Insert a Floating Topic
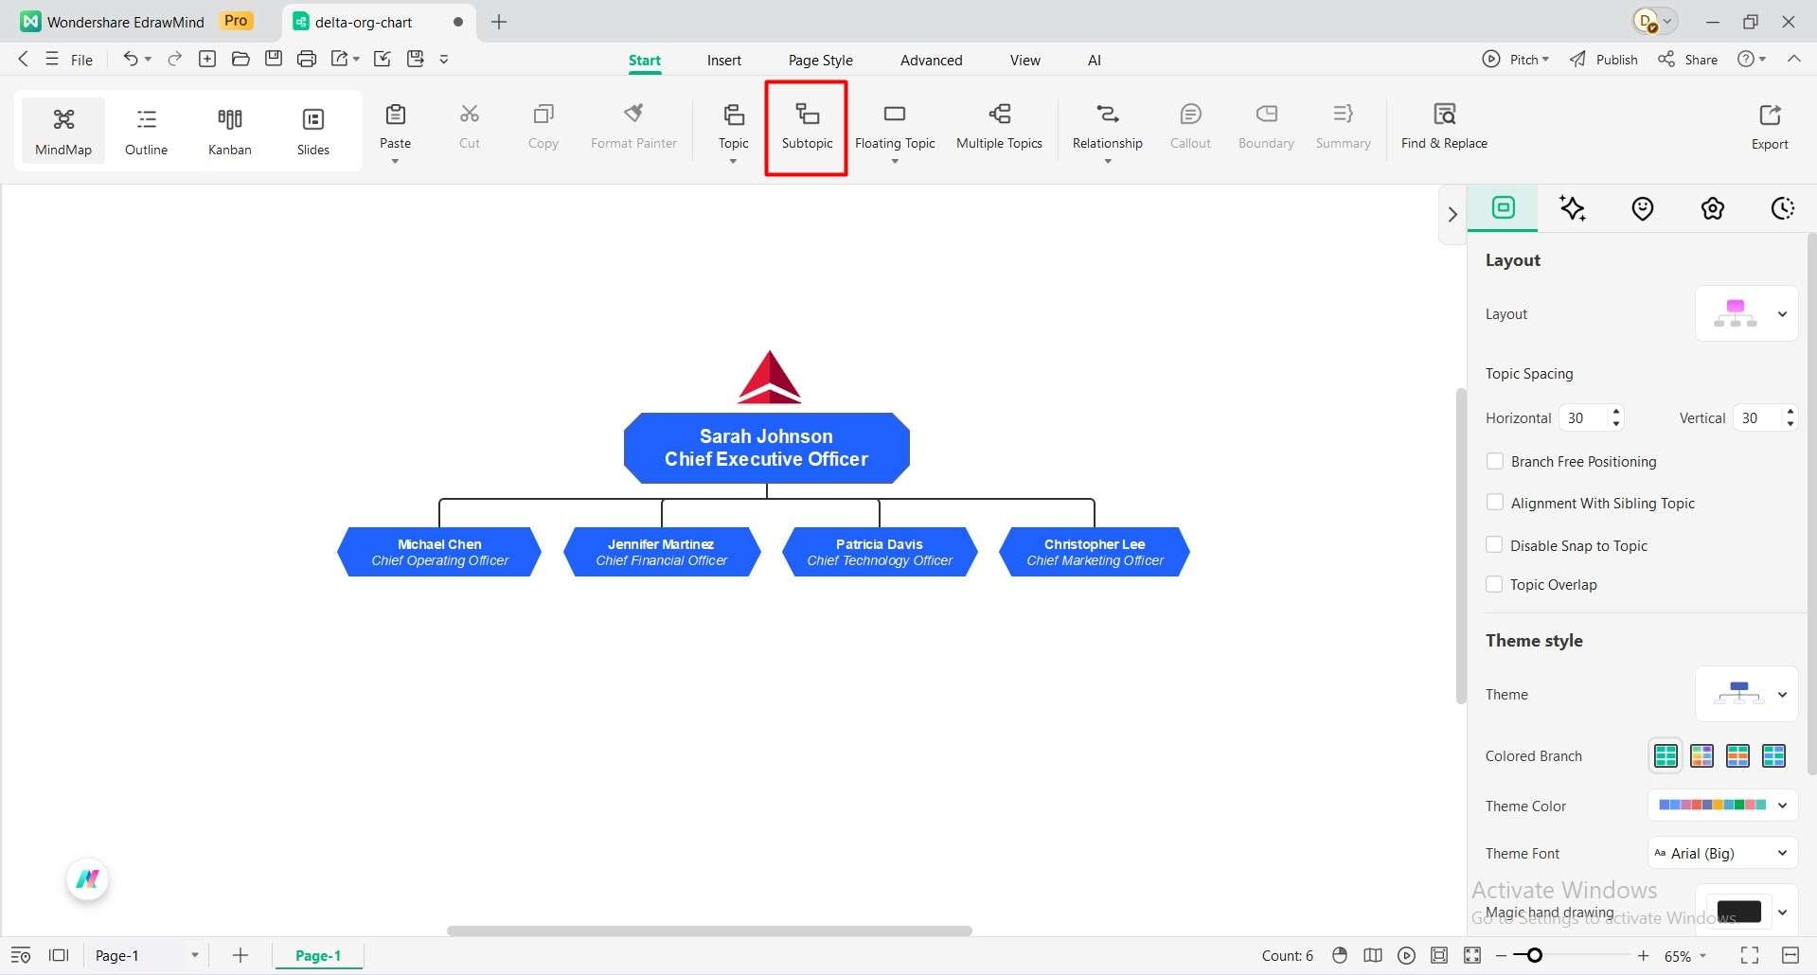Screen dimensions: 1817x975 (895, 127)
